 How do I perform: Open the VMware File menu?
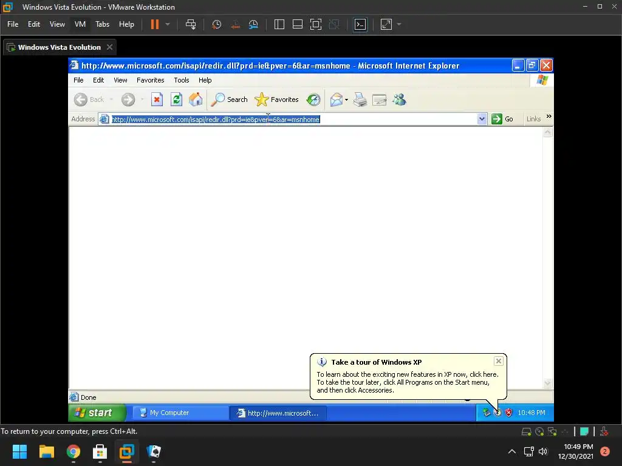13,24
